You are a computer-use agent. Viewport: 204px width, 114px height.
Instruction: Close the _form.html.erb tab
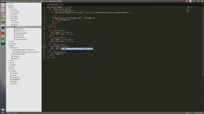coord(62,4)
